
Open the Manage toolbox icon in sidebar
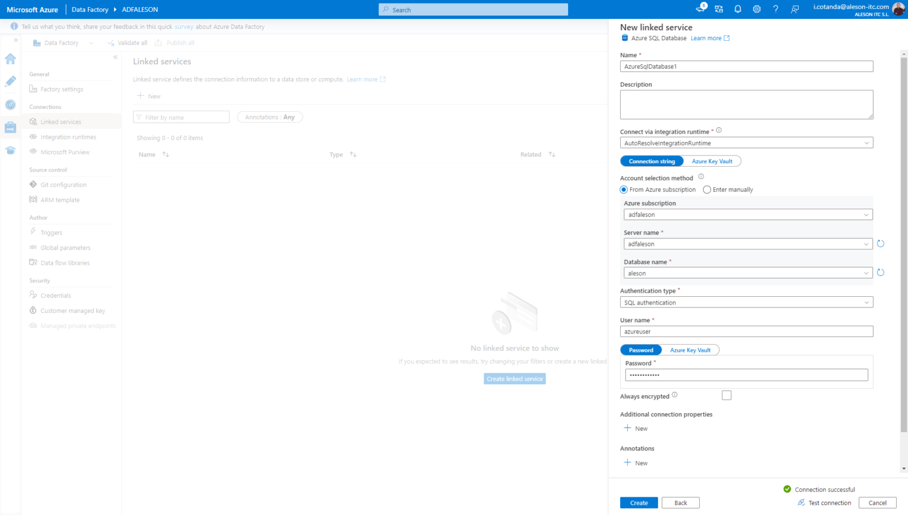(x=11, y=127)
